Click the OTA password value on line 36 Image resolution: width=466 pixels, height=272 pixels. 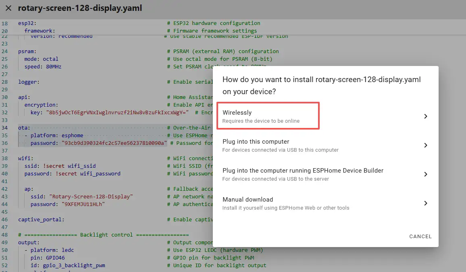click(x=114, y=143)
